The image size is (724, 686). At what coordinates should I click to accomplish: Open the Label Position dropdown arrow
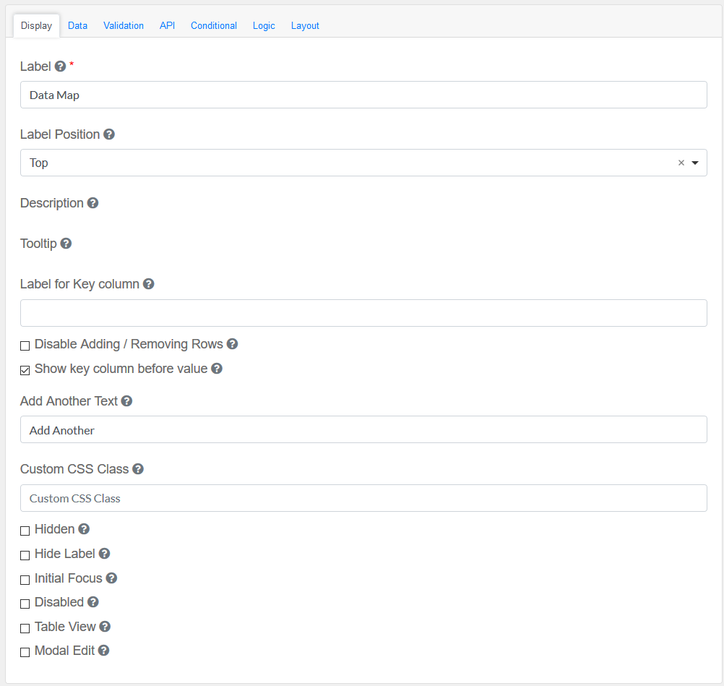click(x=695, y=163)
